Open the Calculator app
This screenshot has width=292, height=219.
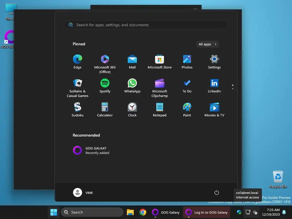[x=105, y=110]
